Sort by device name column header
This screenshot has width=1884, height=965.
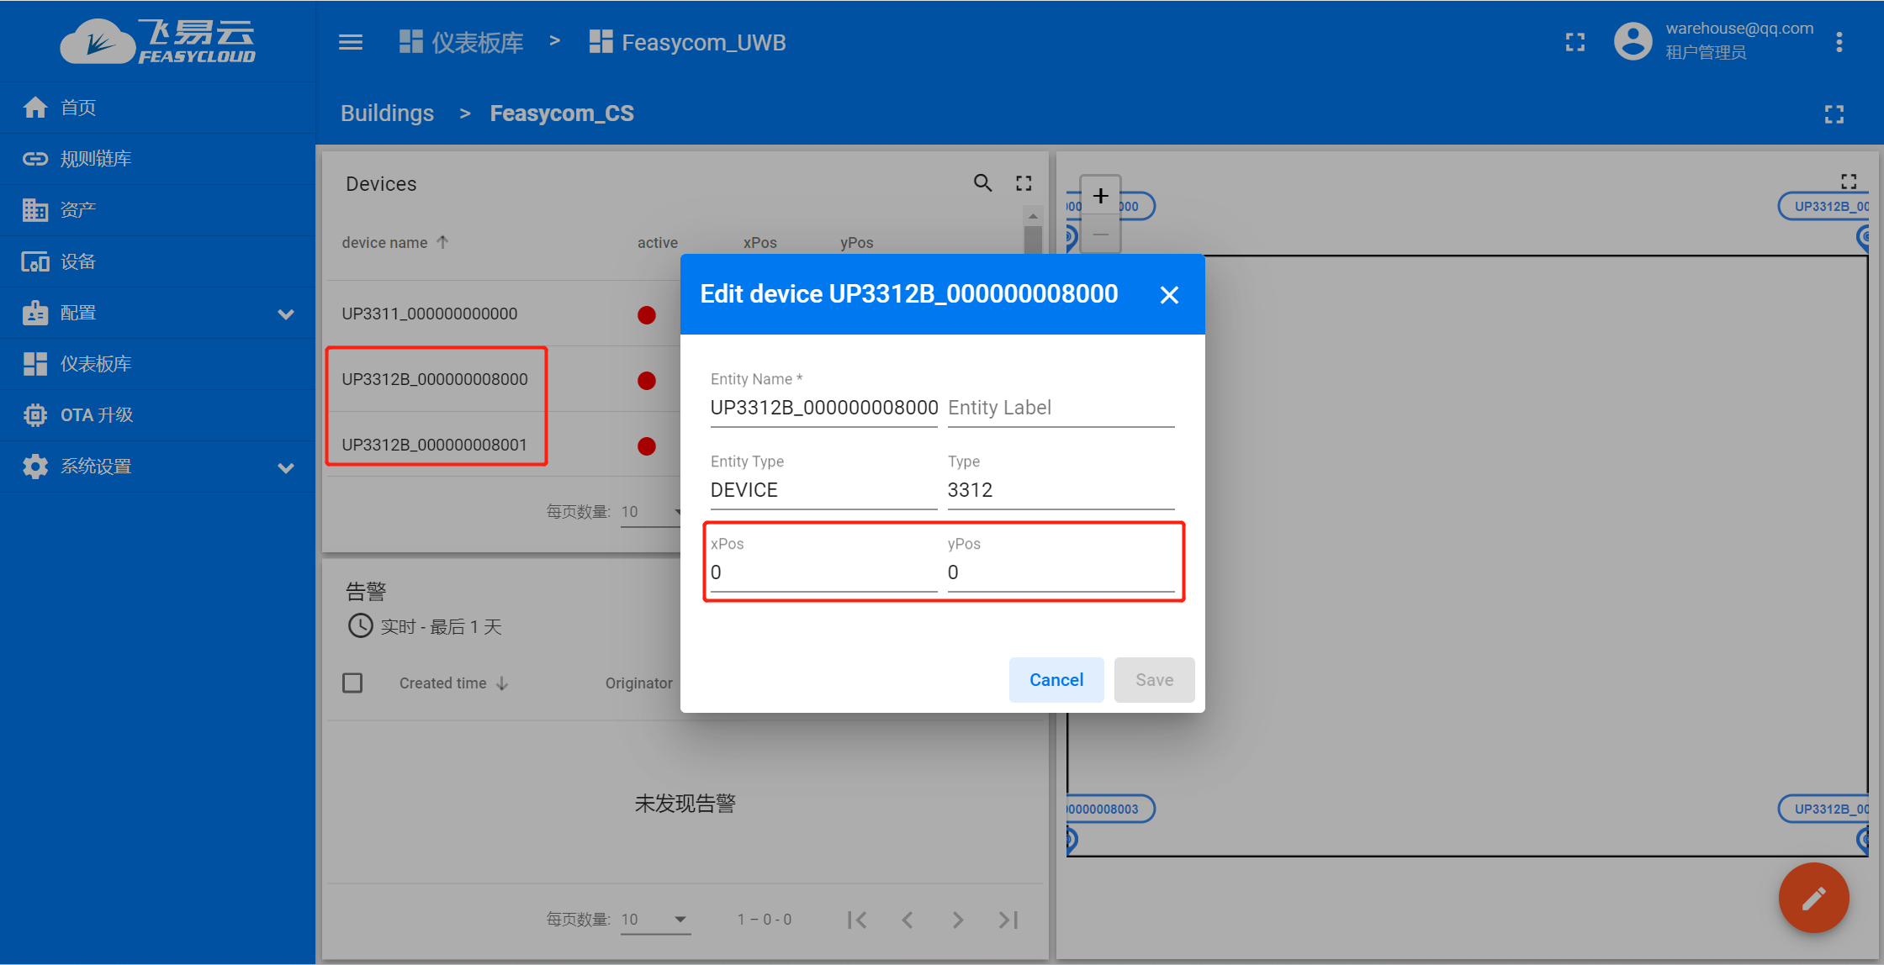pyautogui.click(x=385, y=243)
